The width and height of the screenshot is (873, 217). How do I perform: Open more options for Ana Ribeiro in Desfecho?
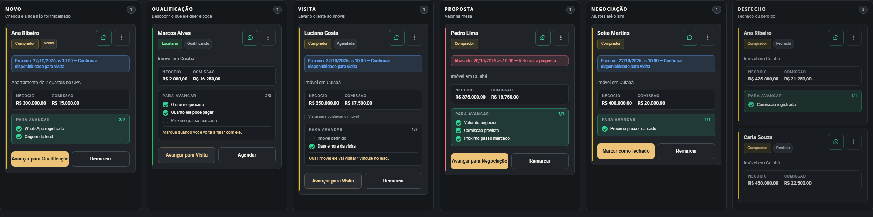(854, 38)
